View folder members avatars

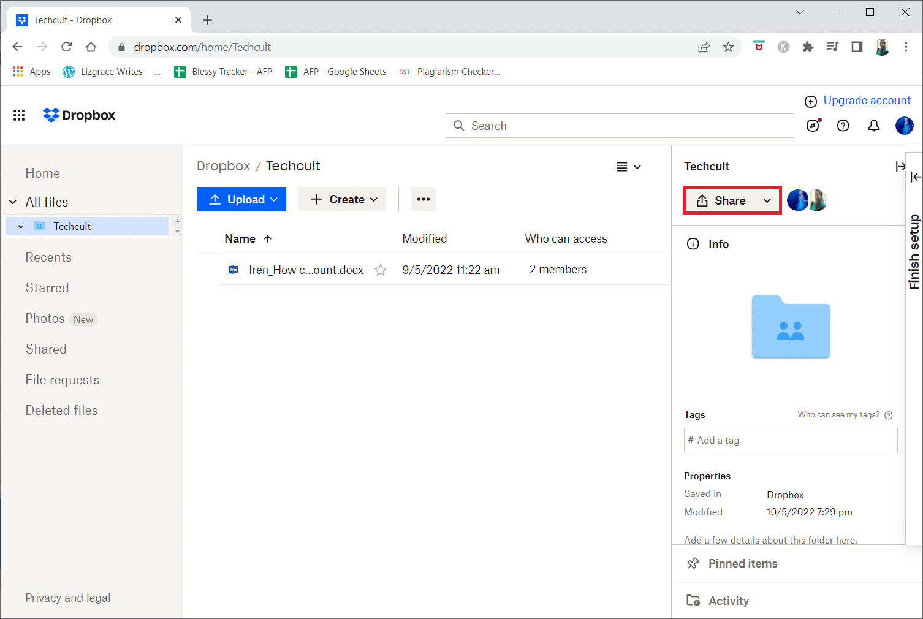point(807,200)
